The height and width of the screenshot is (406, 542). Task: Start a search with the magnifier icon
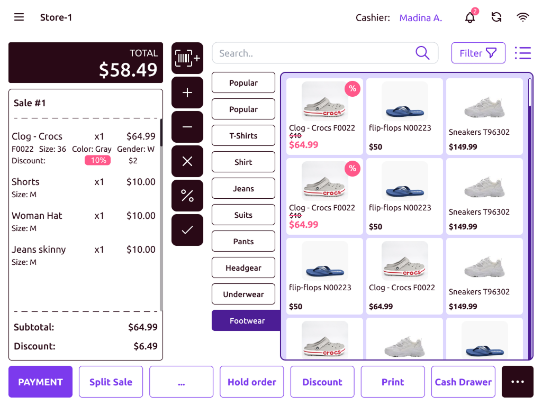[x=422, y=53]
